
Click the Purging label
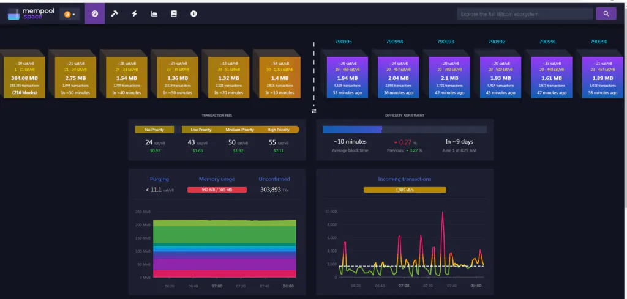[x=159, y=179]
